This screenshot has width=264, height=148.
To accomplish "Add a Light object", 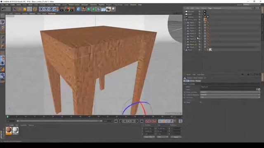I will pyautogui.click(x=113, y=9).
